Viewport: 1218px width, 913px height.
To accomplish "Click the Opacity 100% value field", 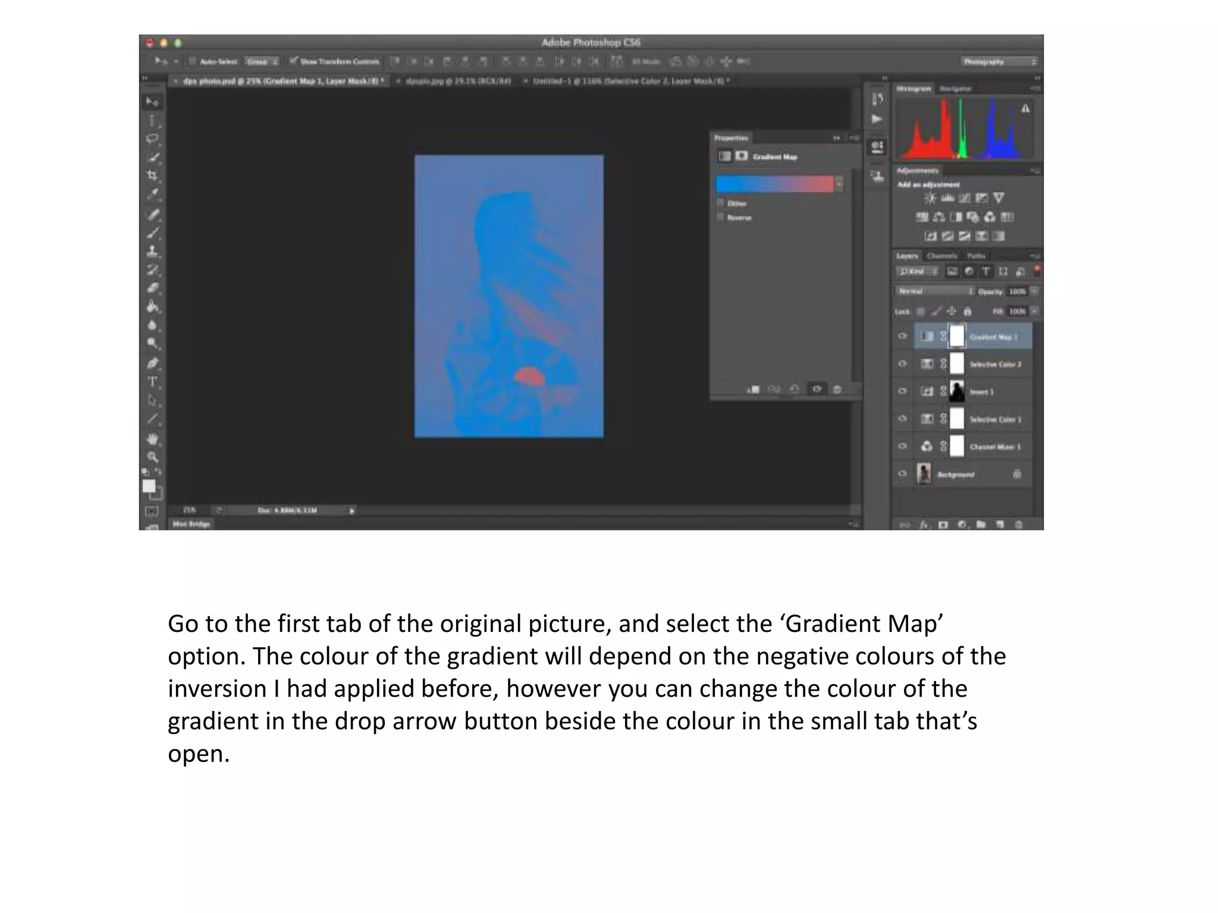I will 1018,291.
